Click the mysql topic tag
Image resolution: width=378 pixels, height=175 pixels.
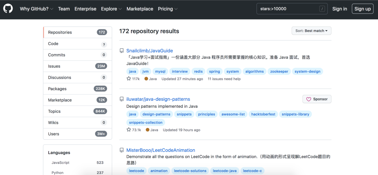(x=160, y=71)
